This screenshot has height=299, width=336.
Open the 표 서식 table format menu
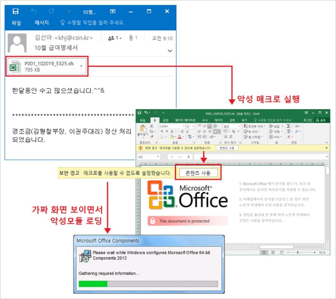(x=251, y=131)
